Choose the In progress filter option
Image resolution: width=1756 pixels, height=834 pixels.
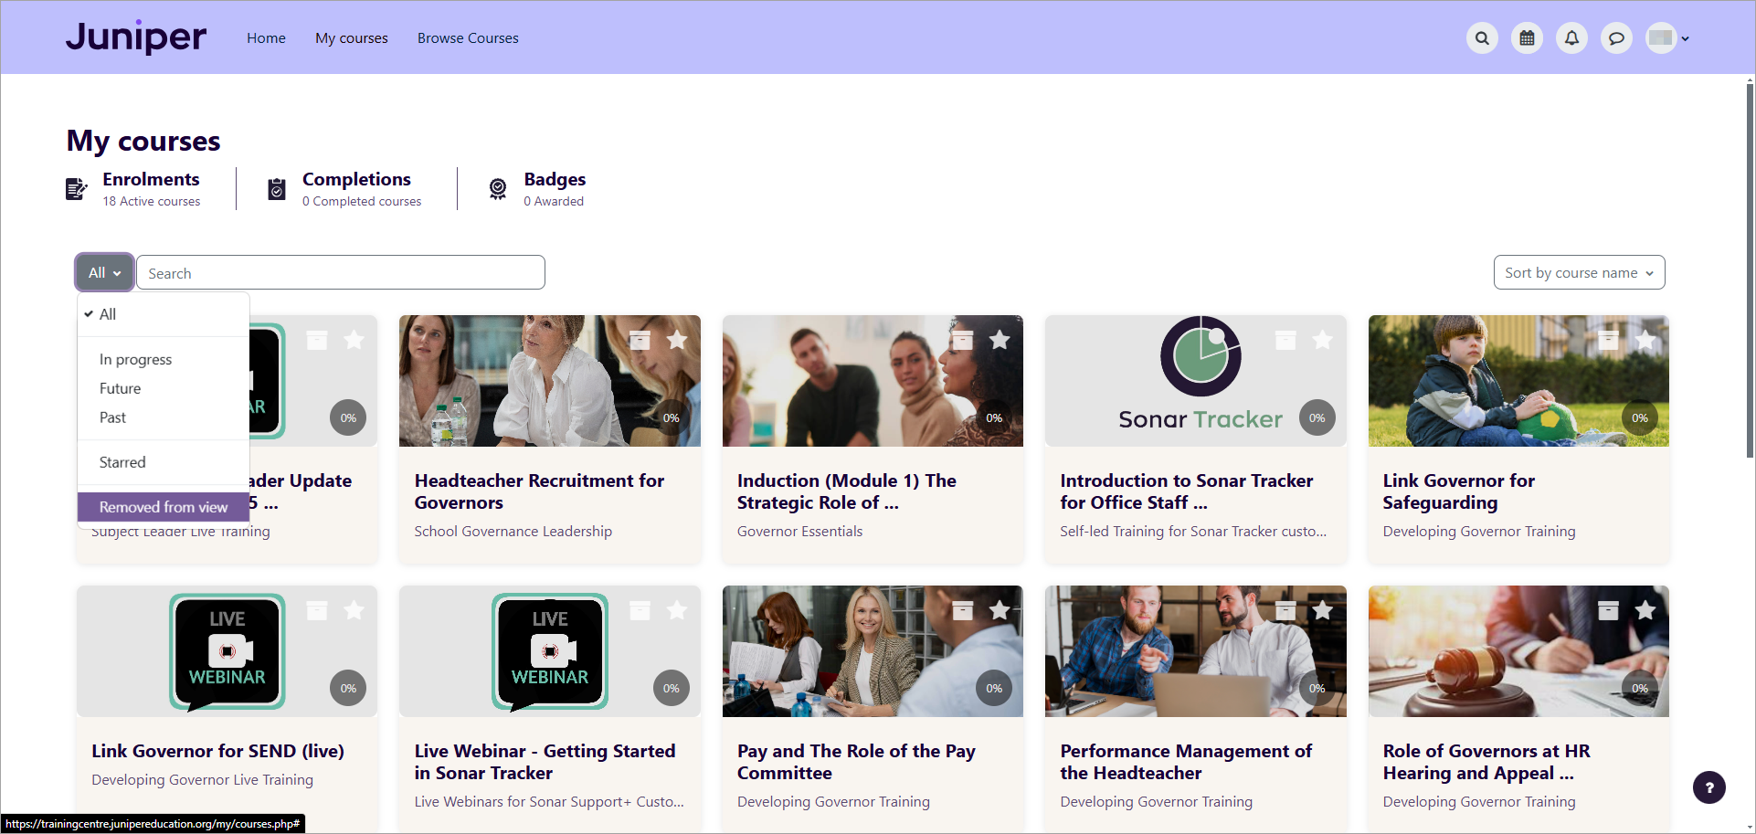click(135, 360)
